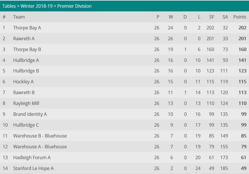Open the Rawreth B team link

click(24, 92)
